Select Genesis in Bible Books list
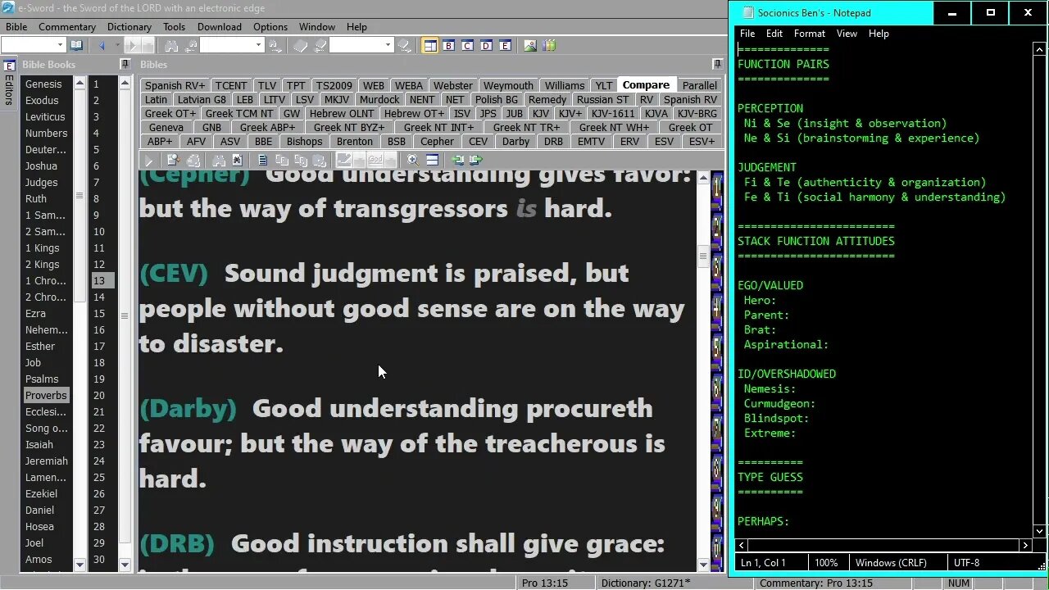The image size is (1049, 590). coord(43,84)
